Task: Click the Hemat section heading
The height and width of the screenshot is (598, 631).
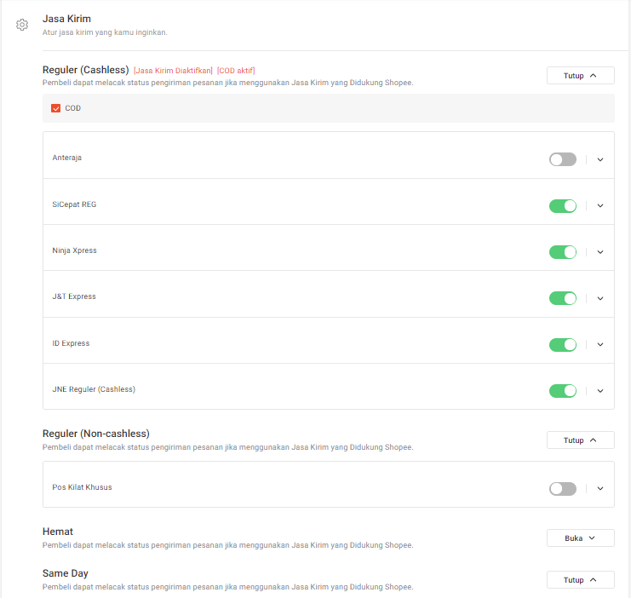Action: (58, 532)
